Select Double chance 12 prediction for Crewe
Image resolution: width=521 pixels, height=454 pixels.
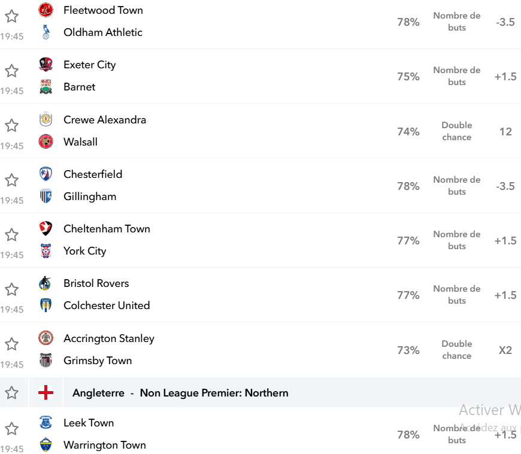click(505, 132)
